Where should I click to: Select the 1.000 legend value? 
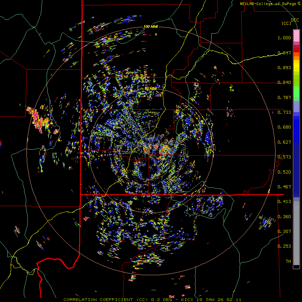pyautogui.click(x=284, y=38)
